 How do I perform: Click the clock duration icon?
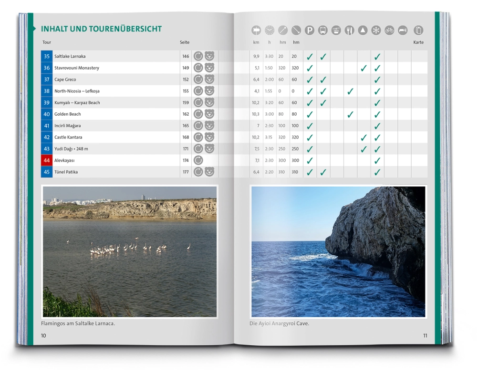coord(270,30)
